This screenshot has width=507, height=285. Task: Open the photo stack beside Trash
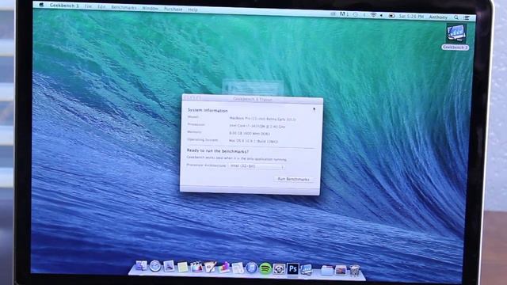pos(341,270)
